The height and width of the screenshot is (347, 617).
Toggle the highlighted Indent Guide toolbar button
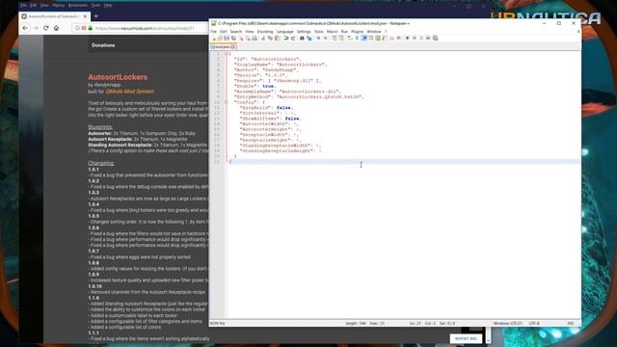(x=364, y=39)
